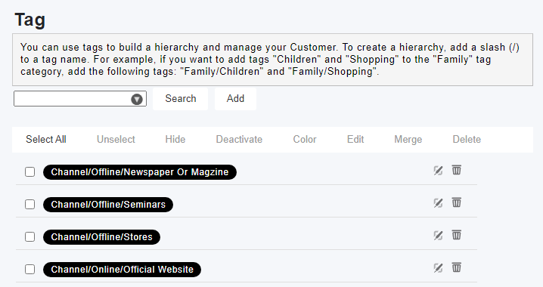Viewport: 543px width, 287px height.
Task: Click edit icon for Channel/Offline/Seminars
Action: tap(438, 203)
